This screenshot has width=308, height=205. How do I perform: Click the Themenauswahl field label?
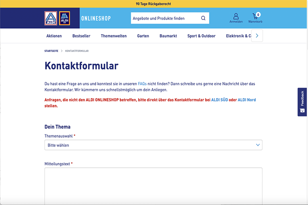click(59, 136)
